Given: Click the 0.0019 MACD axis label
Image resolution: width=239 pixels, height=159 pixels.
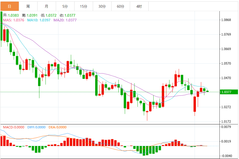Looking at the screenshot, I should 226,141.
